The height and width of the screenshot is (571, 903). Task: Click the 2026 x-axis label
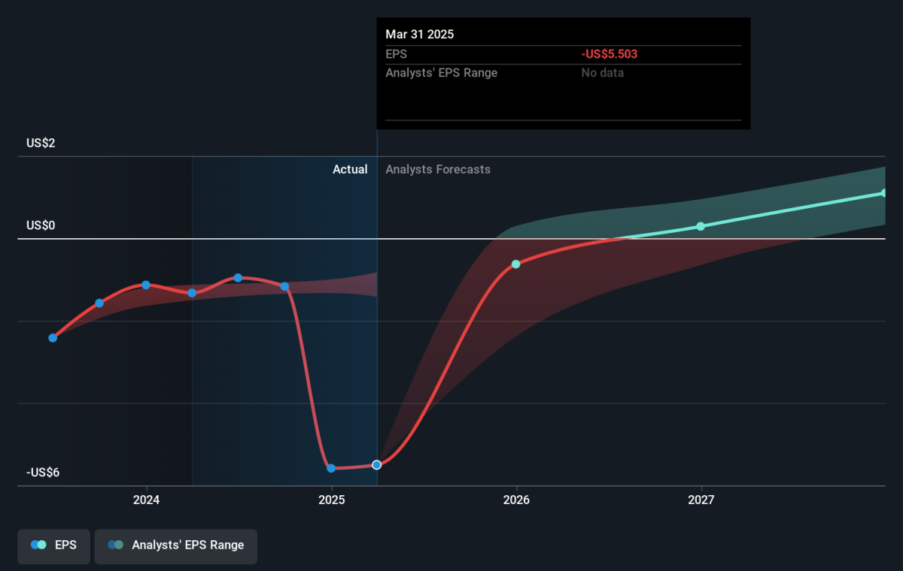pos(516,500)
